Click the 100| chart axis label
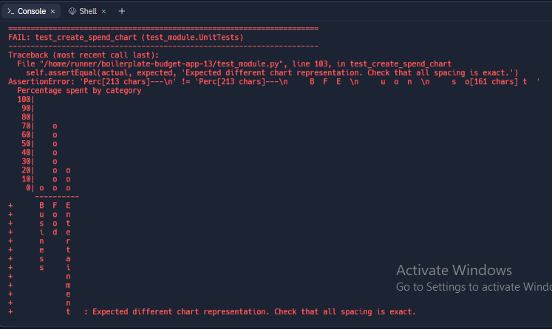This screenshot has width=552, height=329. click(26, 100)
